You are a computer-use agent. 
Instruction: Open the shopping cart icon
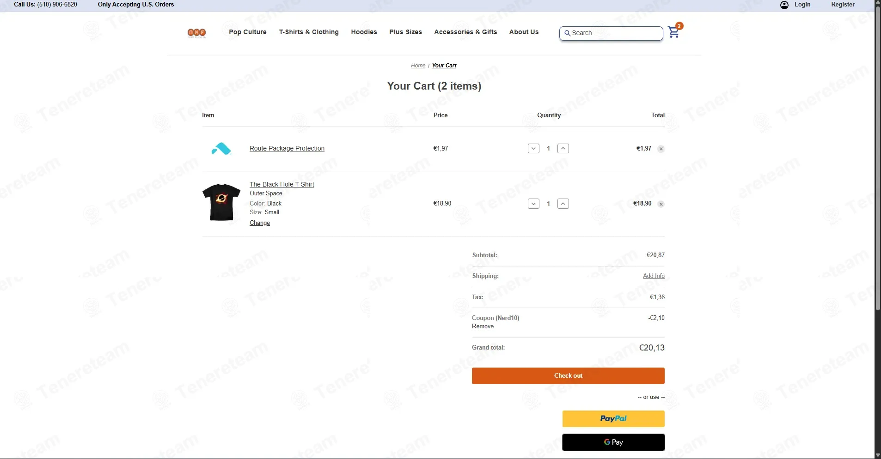[674, 31]
